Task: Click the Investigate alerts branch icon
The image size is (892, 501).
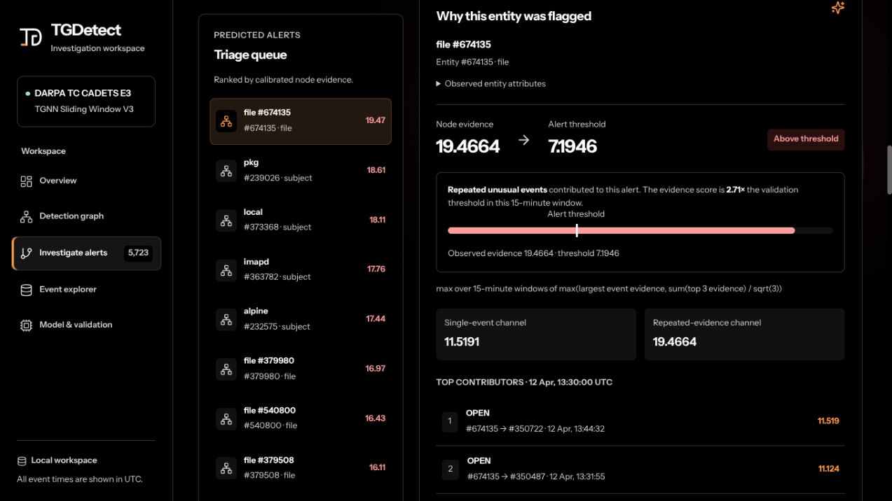Action: [26, 253]
